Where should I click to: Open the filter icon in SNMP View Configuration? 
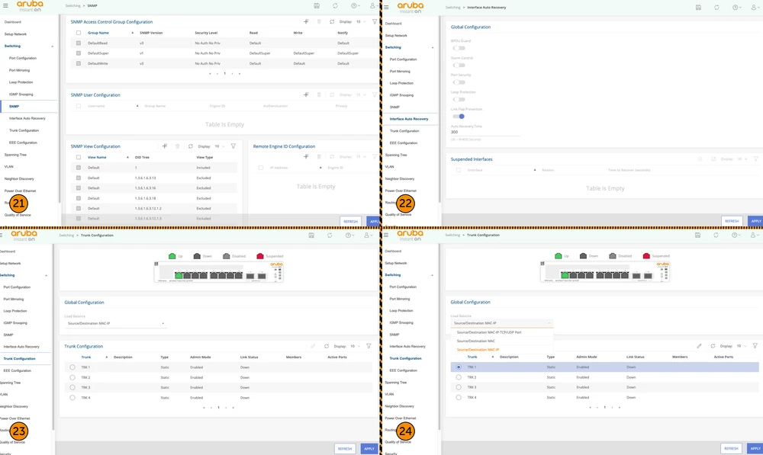[233, 146]
